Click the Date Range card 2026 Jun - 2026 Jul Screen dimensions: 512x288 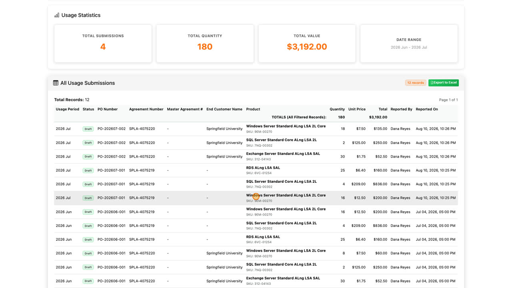point(409,44)
